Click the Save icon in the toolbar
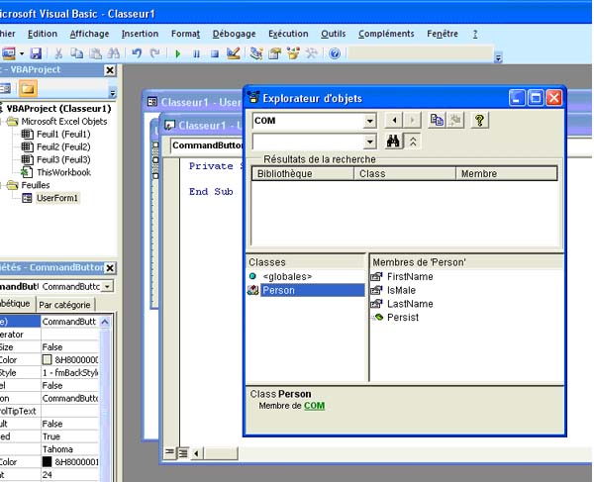This screenshot has height=482, width=594. click(x=36, y=53)
